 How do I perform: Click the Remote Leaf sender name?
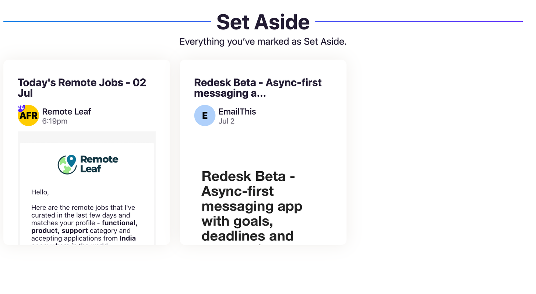pos(67,111)
